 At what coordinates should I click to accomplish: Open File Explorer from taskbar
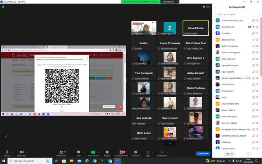[x=72, y=161]
